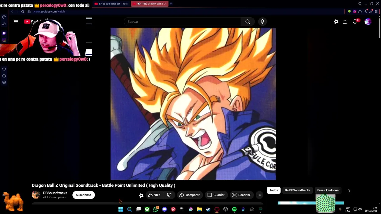Open WhatsApp from the taskbar
The width and height of the screenshot is (381, 214).
coord(156,209)
